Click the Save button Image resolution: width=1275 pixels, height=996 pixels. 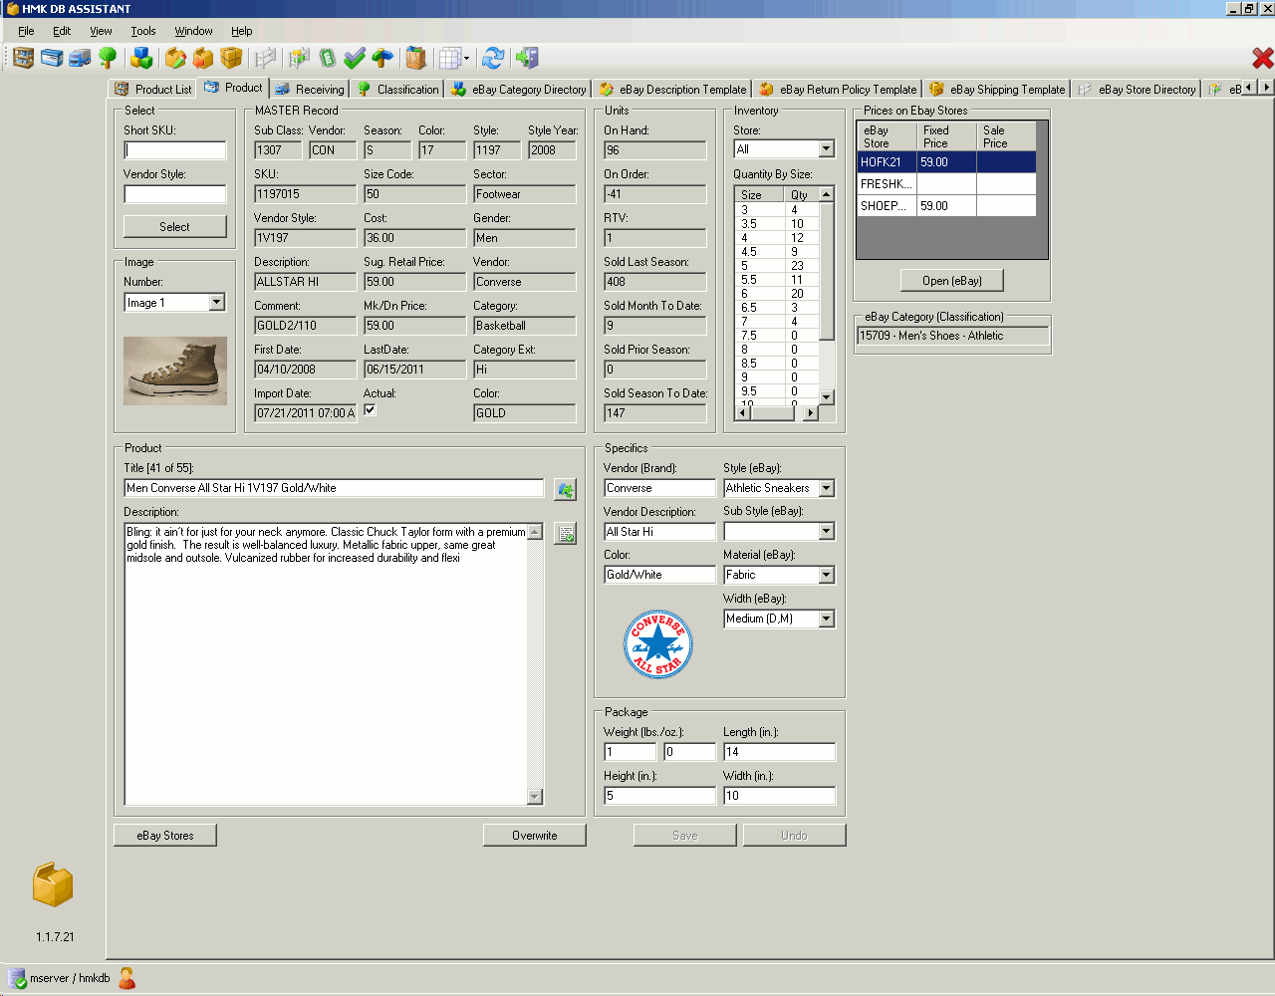[x=684, y=836]
